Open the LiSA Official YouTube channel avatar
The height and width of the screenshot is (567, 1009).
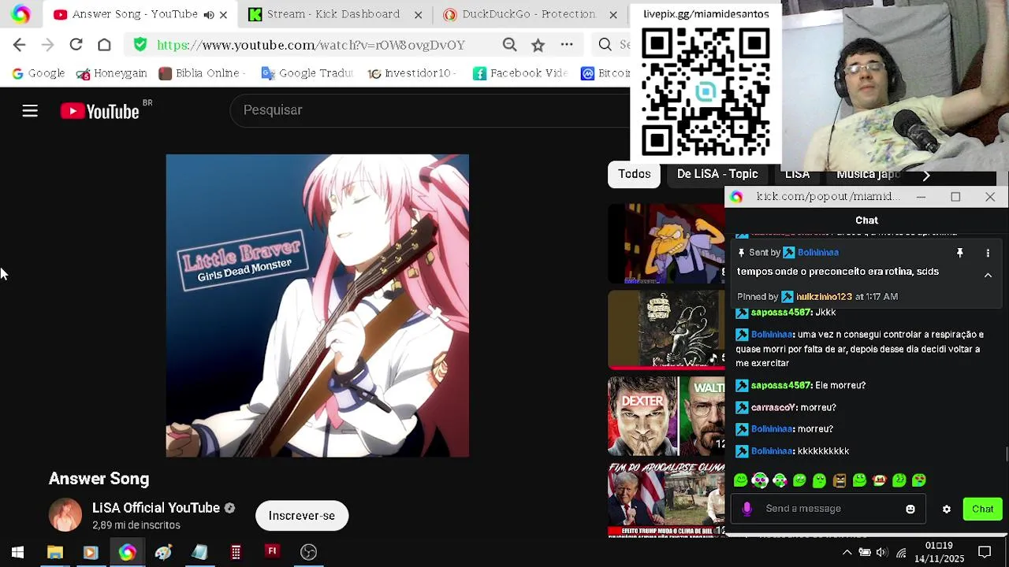tap(65, 515)
